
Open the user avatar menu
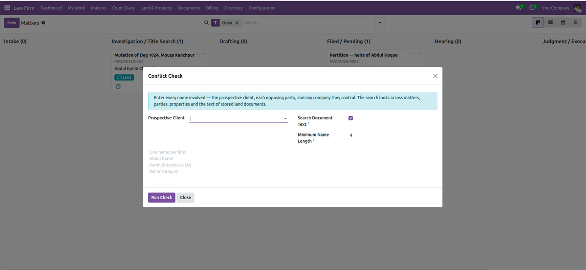[x=577, y=8]
